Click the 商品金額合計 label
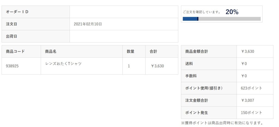 pos(197,51)
